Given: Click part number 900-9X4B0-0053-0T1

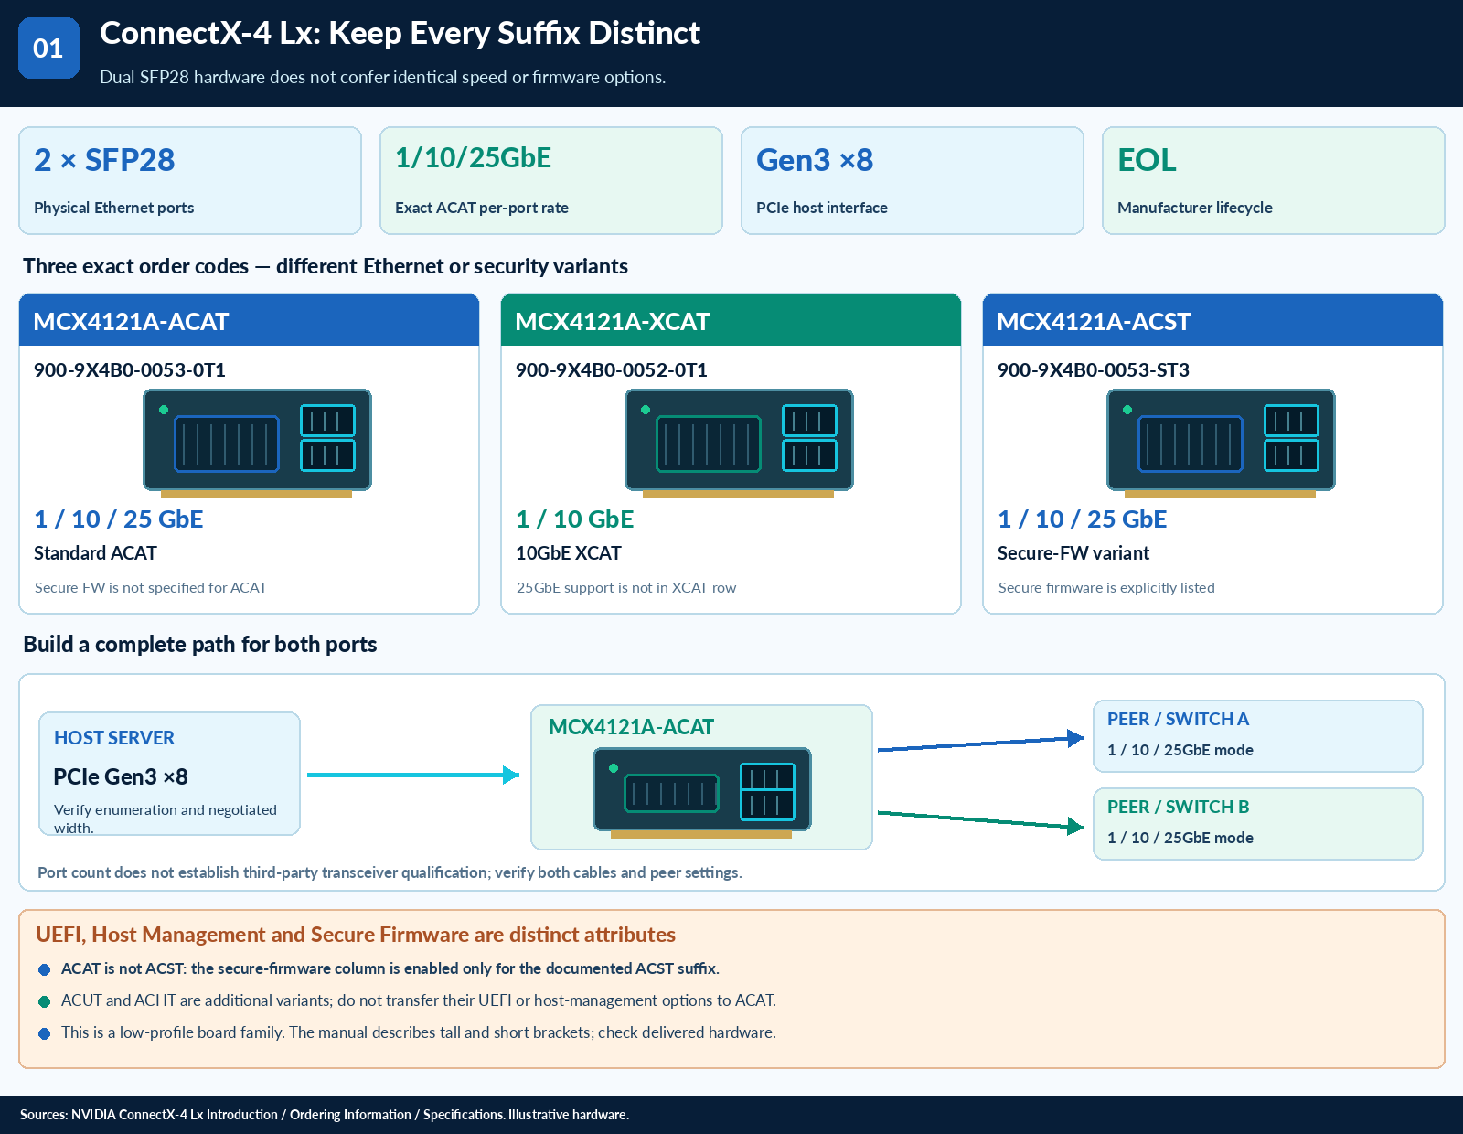Looking at the screenshot, I should [x=130, y=370].
